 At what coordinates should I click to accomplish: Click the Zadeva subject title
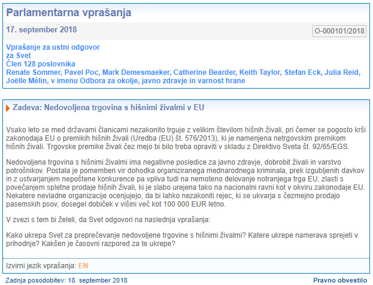(108, 108)
